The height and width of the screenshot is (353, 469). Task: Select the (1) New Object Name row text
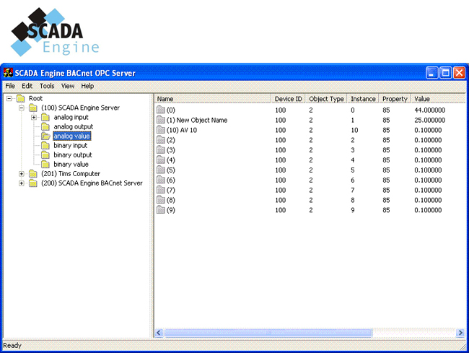(x=197, y=120)
